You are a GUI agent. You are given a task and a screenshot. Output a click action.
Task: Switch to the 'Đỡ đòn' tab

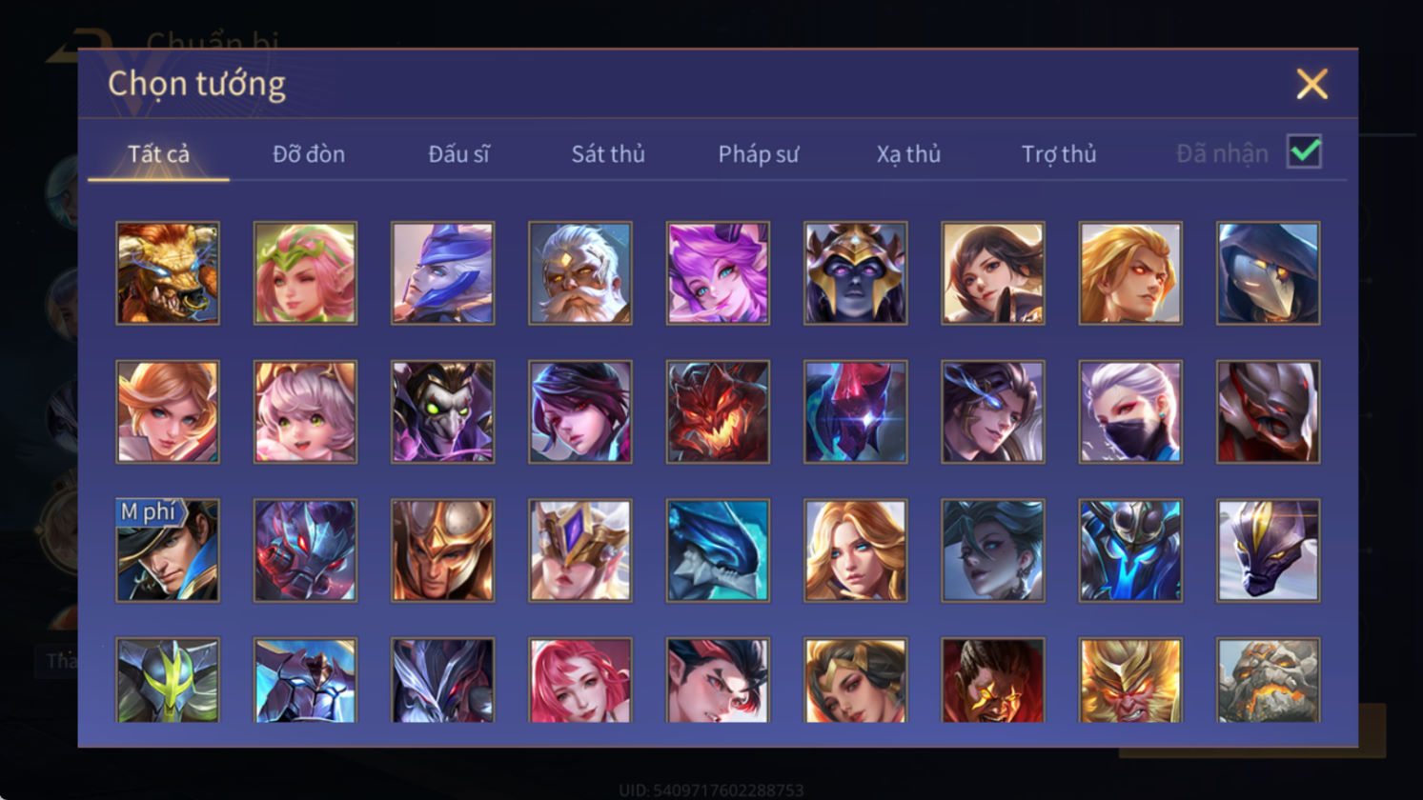pos(309,153)
